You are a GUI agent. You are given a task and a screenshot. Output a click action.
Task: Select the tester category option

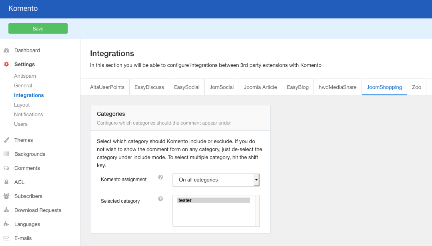(213, 200)
